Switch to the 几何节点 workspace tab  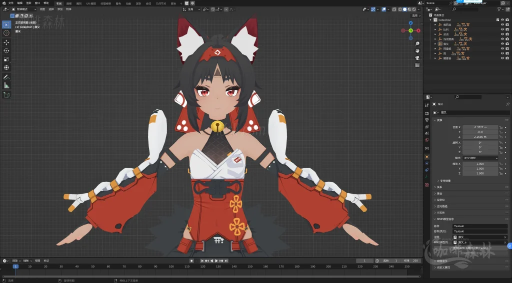click(161, 3)
